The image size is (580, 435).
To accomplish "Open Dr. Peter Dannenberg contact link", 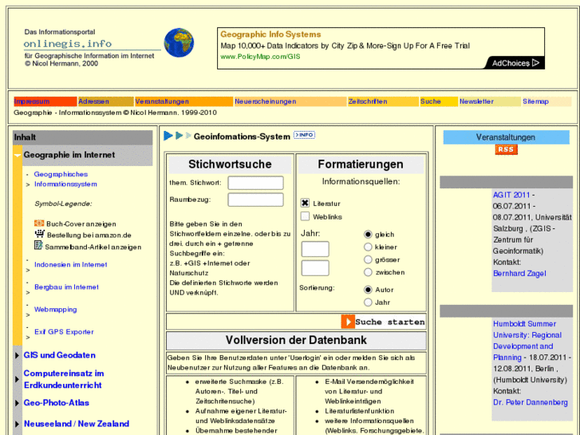I will (x=530, y=402).
